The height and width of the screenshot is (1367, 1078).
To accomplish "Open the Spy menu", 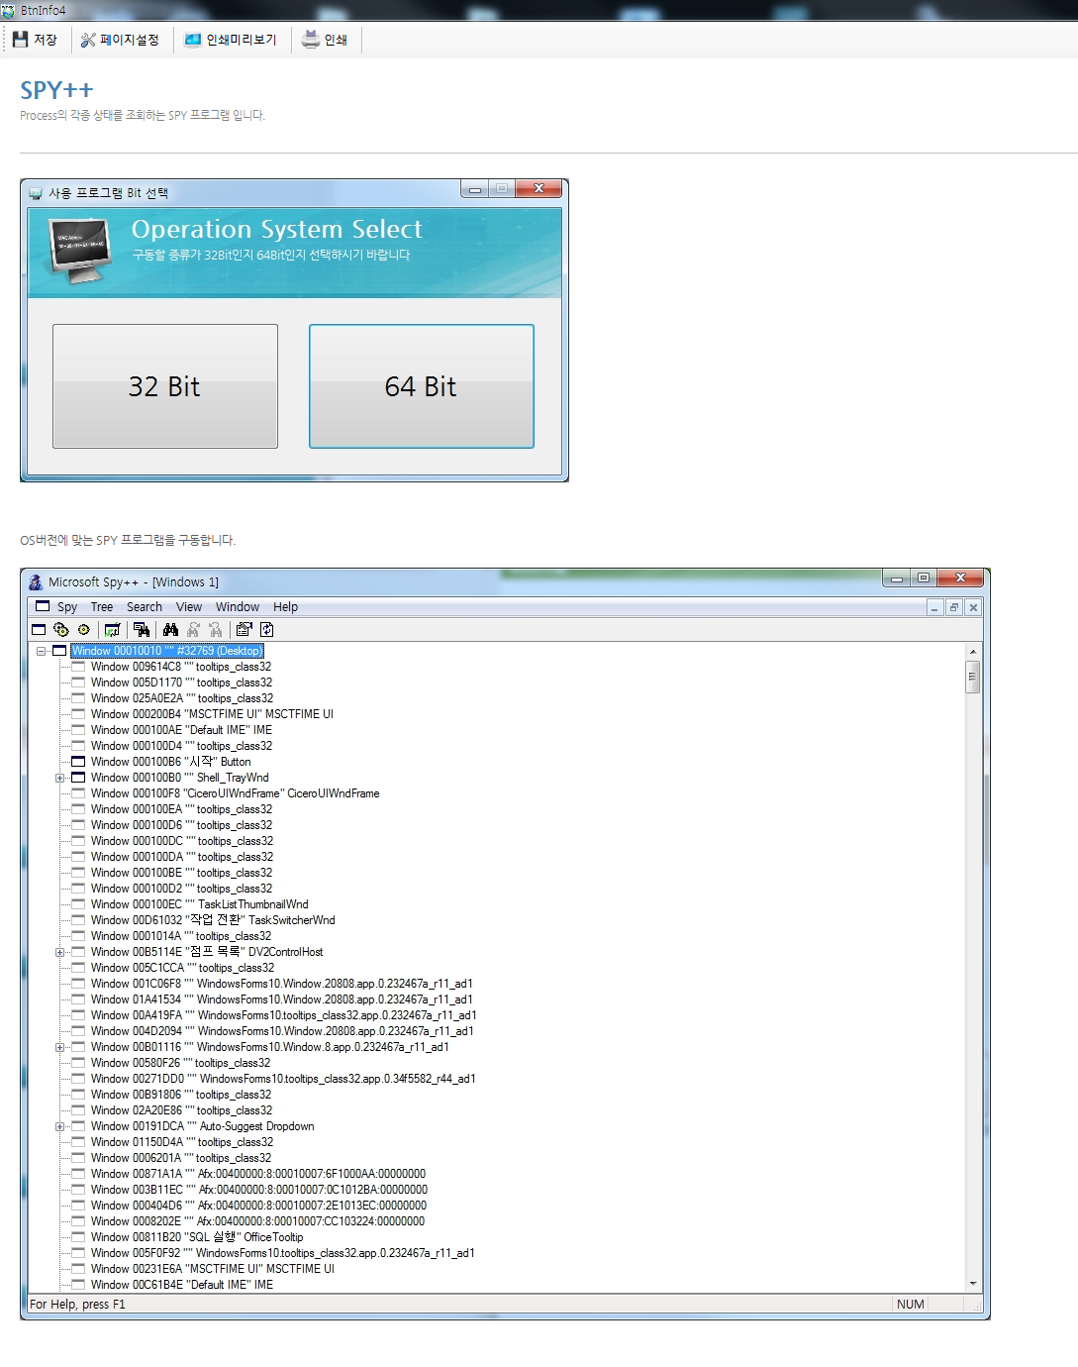I will pos(67,607).
